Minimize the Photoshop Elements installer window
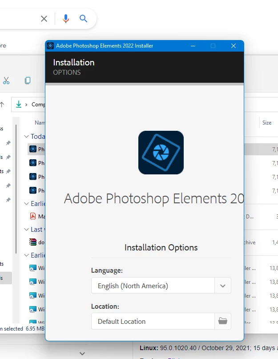Image resolution: width=278 pixels, height=359 pixels. (193, 46)
